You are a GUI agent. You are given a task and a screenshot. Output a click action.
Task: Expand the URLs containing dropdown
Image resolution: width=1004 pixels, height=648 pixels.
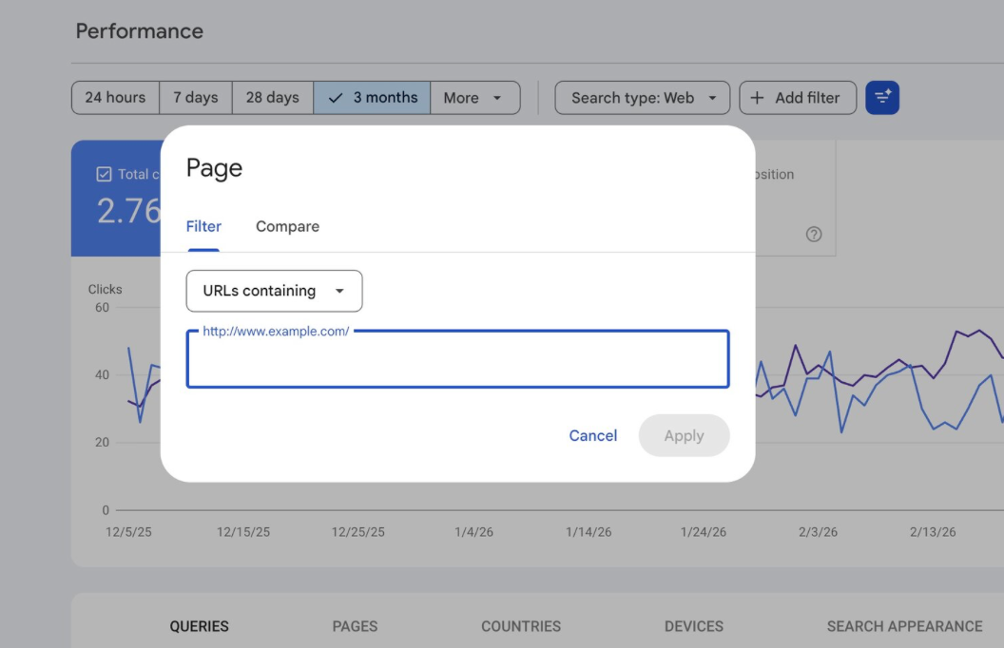click(274, 291)
